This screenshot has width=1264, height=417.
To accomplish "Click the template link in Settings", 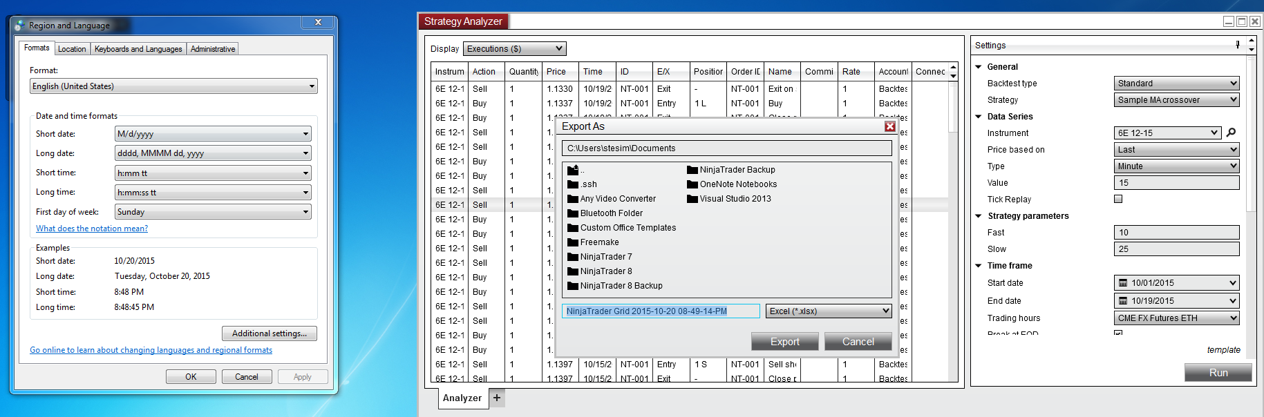I will 1223,350.
